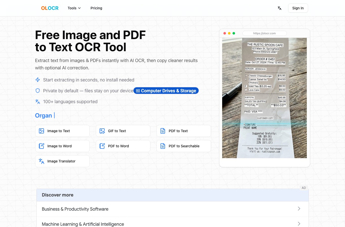Click the document icon on PDF to Searchable

click(163, 146)
